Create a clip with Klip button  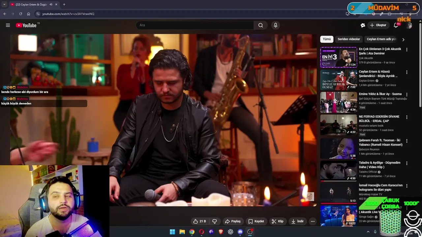coord(278,221)
